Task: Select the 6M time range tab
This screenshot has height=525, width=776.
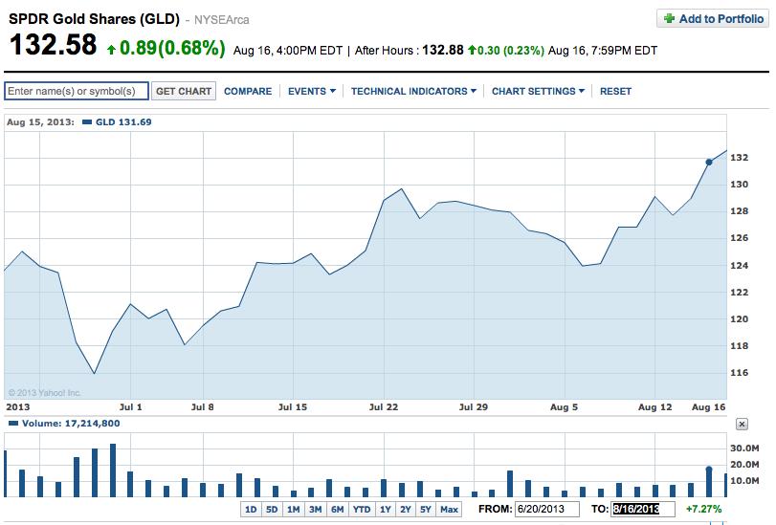Action: click(x=337, y=509)
